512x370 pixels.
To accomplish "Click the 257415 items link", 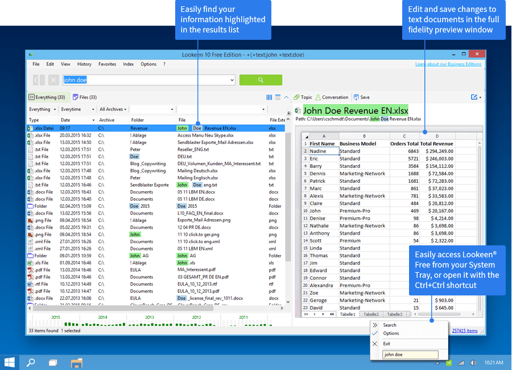I will click(x=464, y=331).
